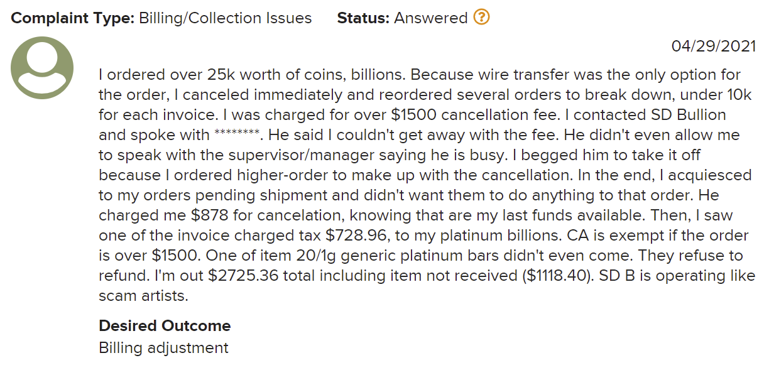Image resolution: width=769 pixels, height=380 pixels.
Task: Click the gray user avatar icon
Action: click(x=43, y=68)
